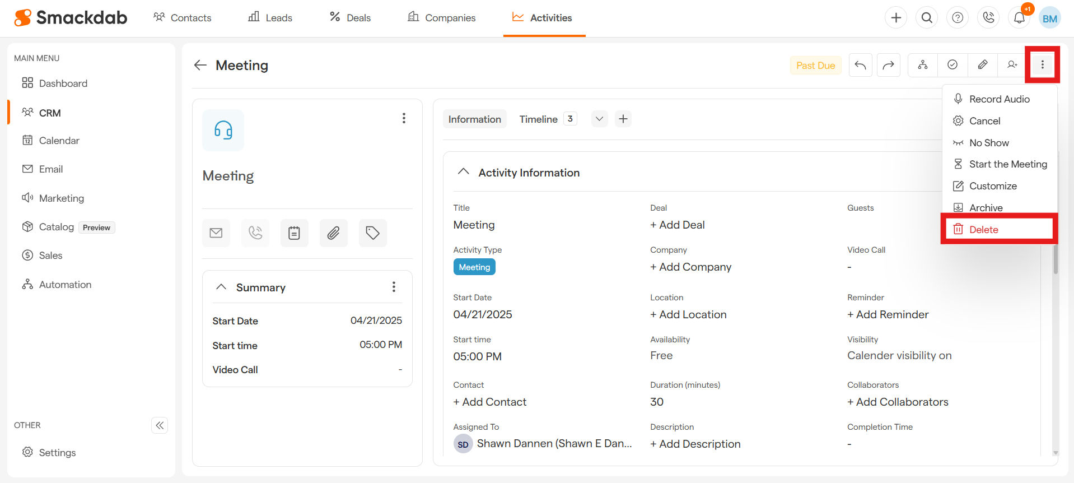Click the phone dialer icon in top bar
Viewport: 1074px width, 483px height.
pyautogui.click(x=988, y=18)
